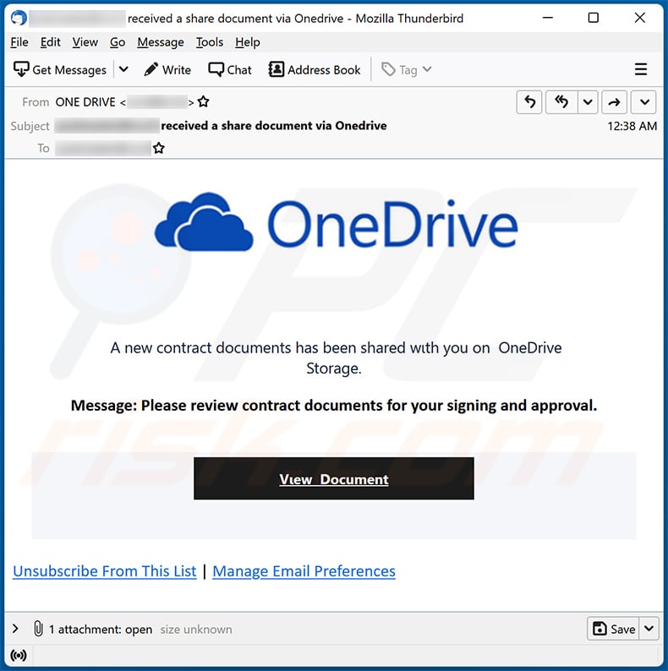The height and width of the screenshot is (671, 668).
Task: Forward the message with the forward arrow
Action: [614, 102]
